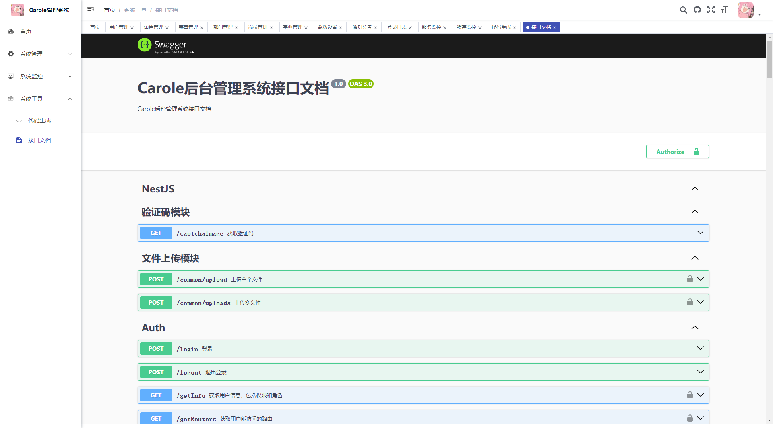Close the 参数设置 tab

(x=341, y=28)
